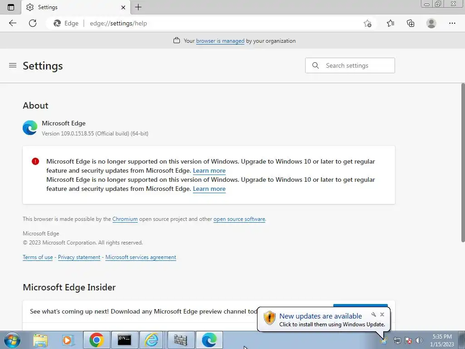Click the volume speaker tray icon

pyautogui.click(x=419, y=340)
